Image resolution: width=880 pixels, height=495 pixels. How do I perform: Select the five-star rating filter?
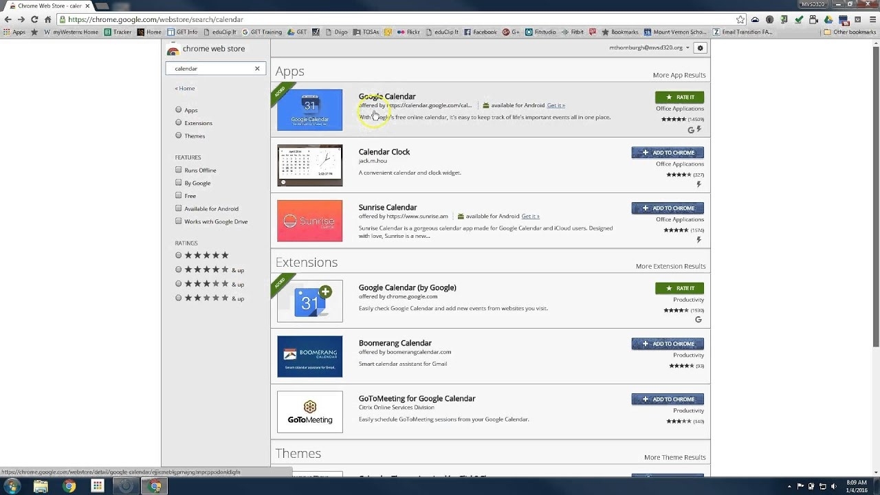click(x=178, y=255)
